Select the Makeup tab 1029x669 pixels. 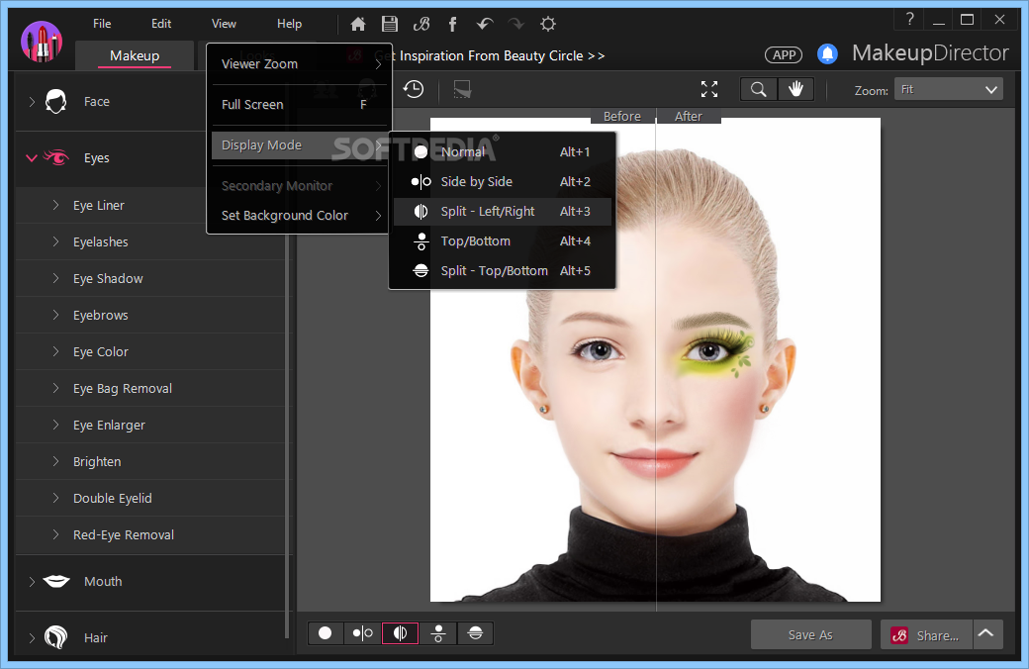pyautogui.click(x=135, y=55)
